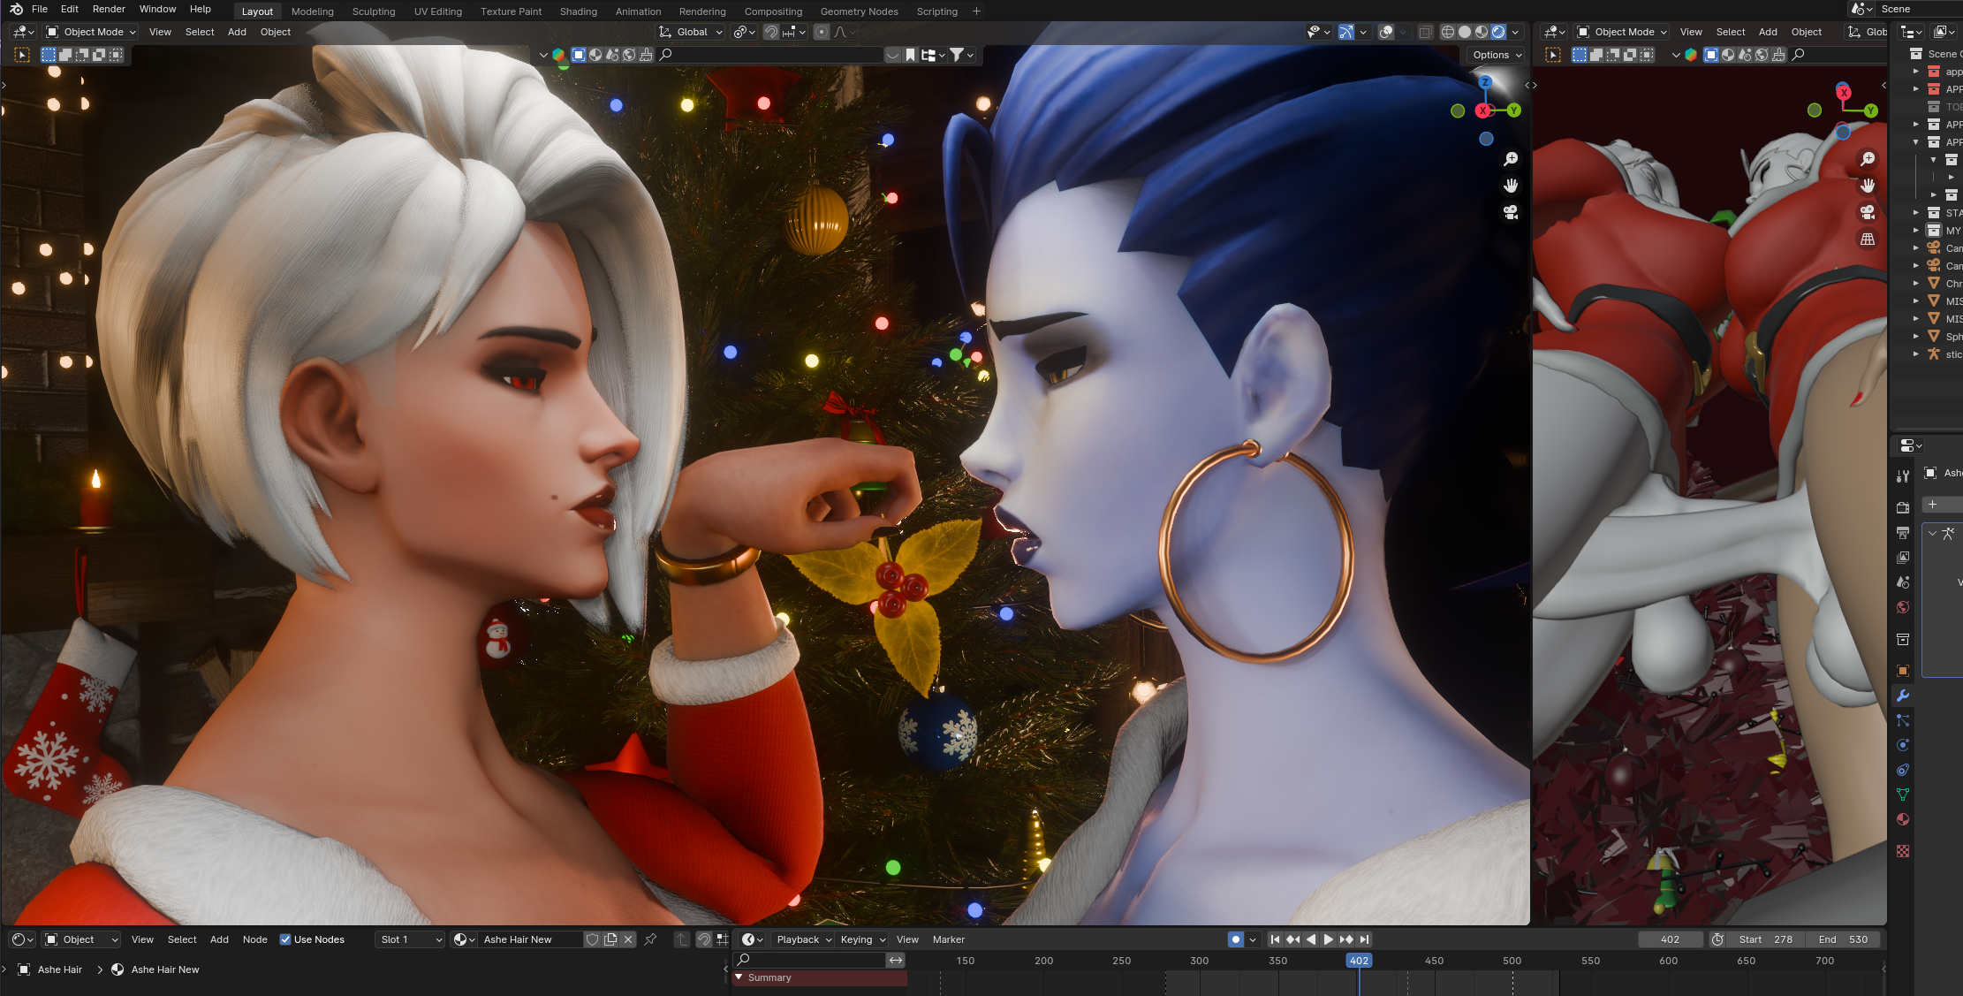This screenshot has height=996, width=1963.
Task: Enable the Use Nodes checkbox
Action: [285, 939]
